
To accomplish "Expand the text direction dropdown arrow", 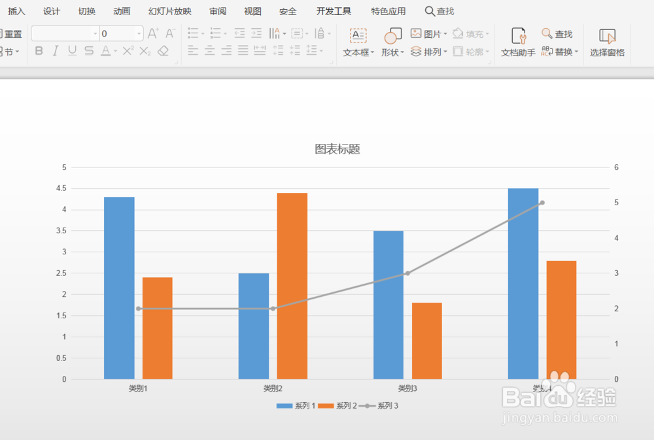I will click(x=284, y=34).
